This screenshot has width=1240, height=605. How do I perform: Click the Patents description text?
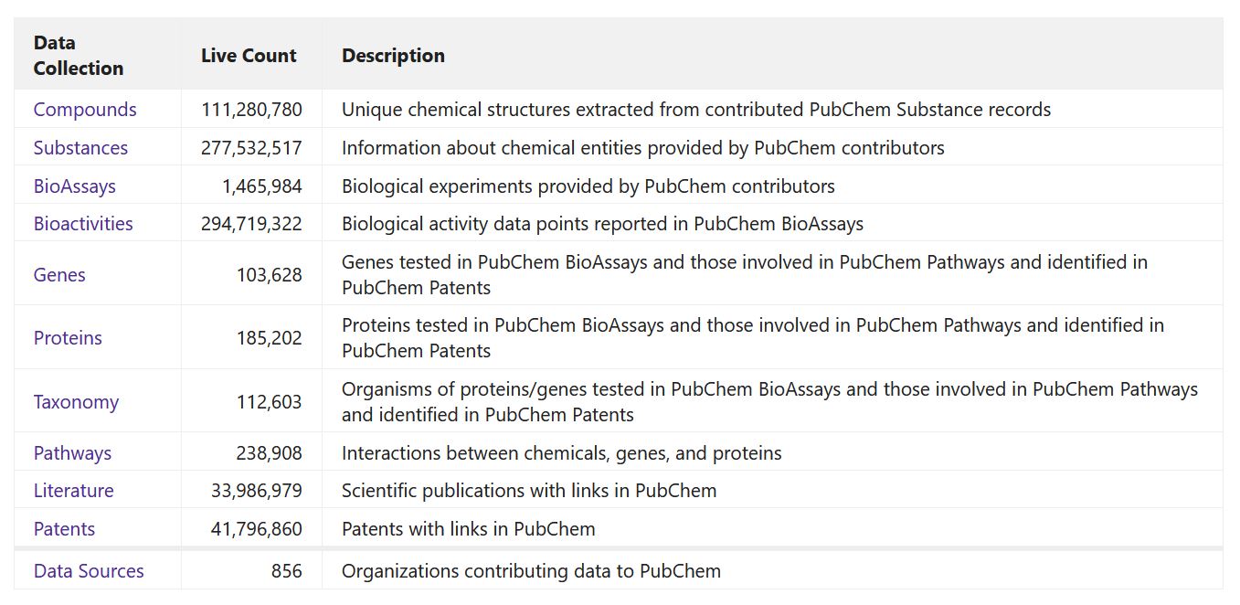click(x=469, y=529)
